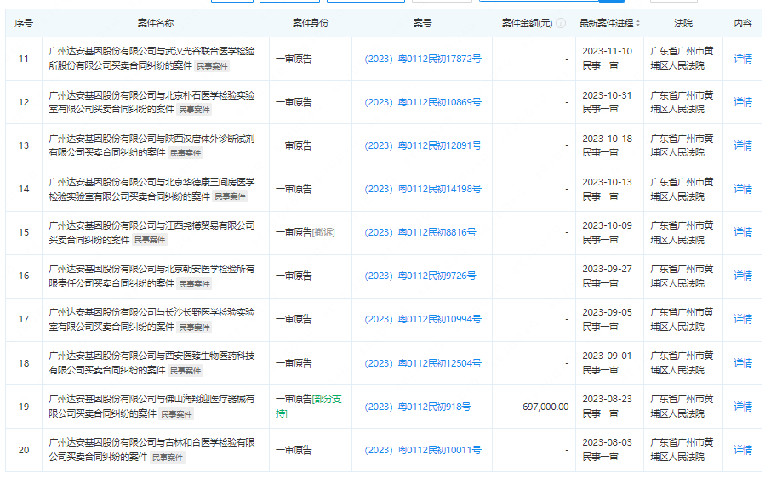771x478 pixels.
Task: Click 详情 in row 17
Action: tap(743, 319)
